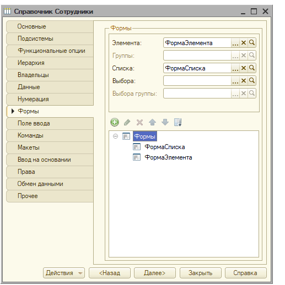Click ellipsis select button for Выбора field
The image size is (285, 285).
point(235,81)
